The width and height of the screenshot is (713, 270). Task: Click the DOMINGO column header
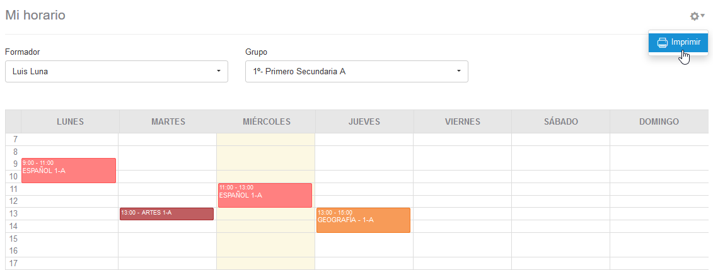click(659, 121)
